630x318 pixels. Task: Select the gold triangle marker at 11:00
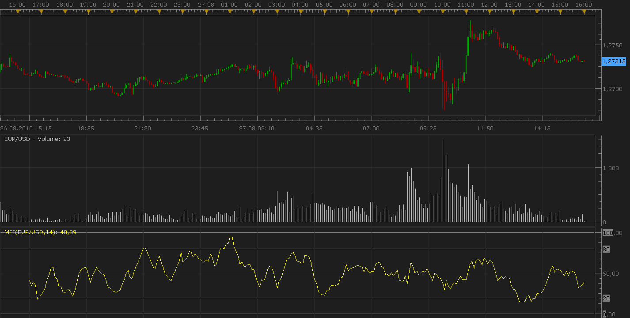click(466, 11)
